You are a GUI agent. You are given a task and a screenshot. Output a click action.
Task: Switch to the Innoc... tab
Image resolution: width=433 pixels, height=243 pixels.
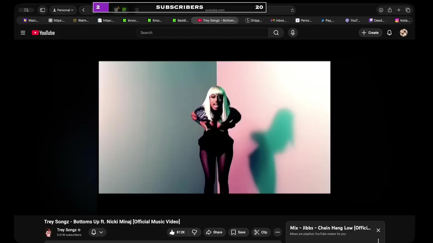(x=131, y=21)
